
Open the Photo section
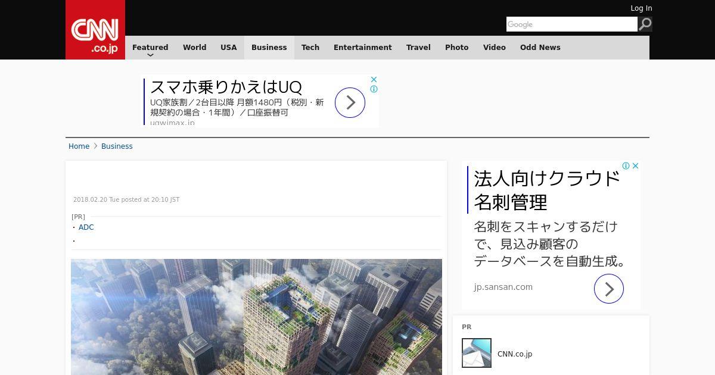(457, 48)
